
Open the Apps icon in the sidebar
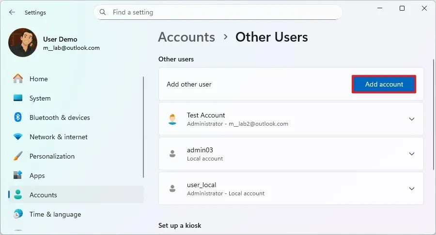18,176
